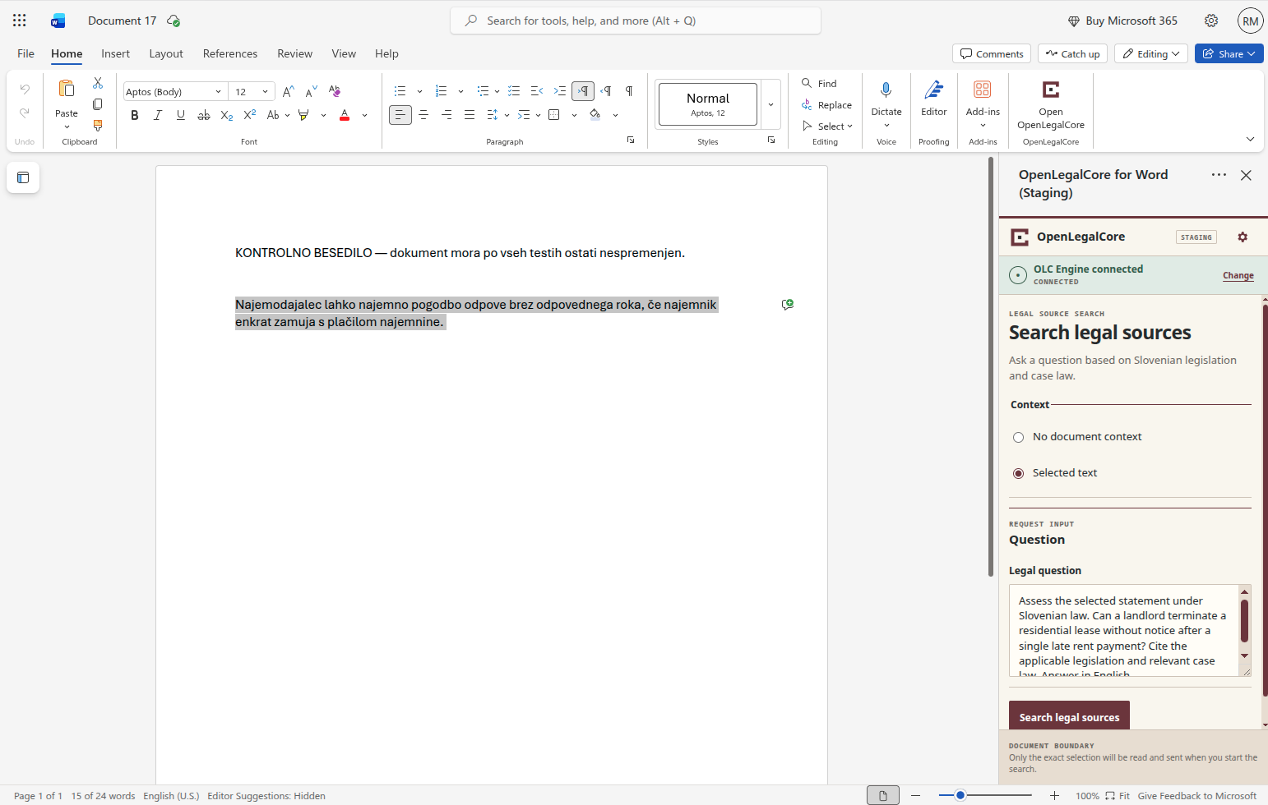Image resolution: width=1268 pixels, height=805 pixels.
Task: Switch to the Insert tab
Action: pos(115,53)
